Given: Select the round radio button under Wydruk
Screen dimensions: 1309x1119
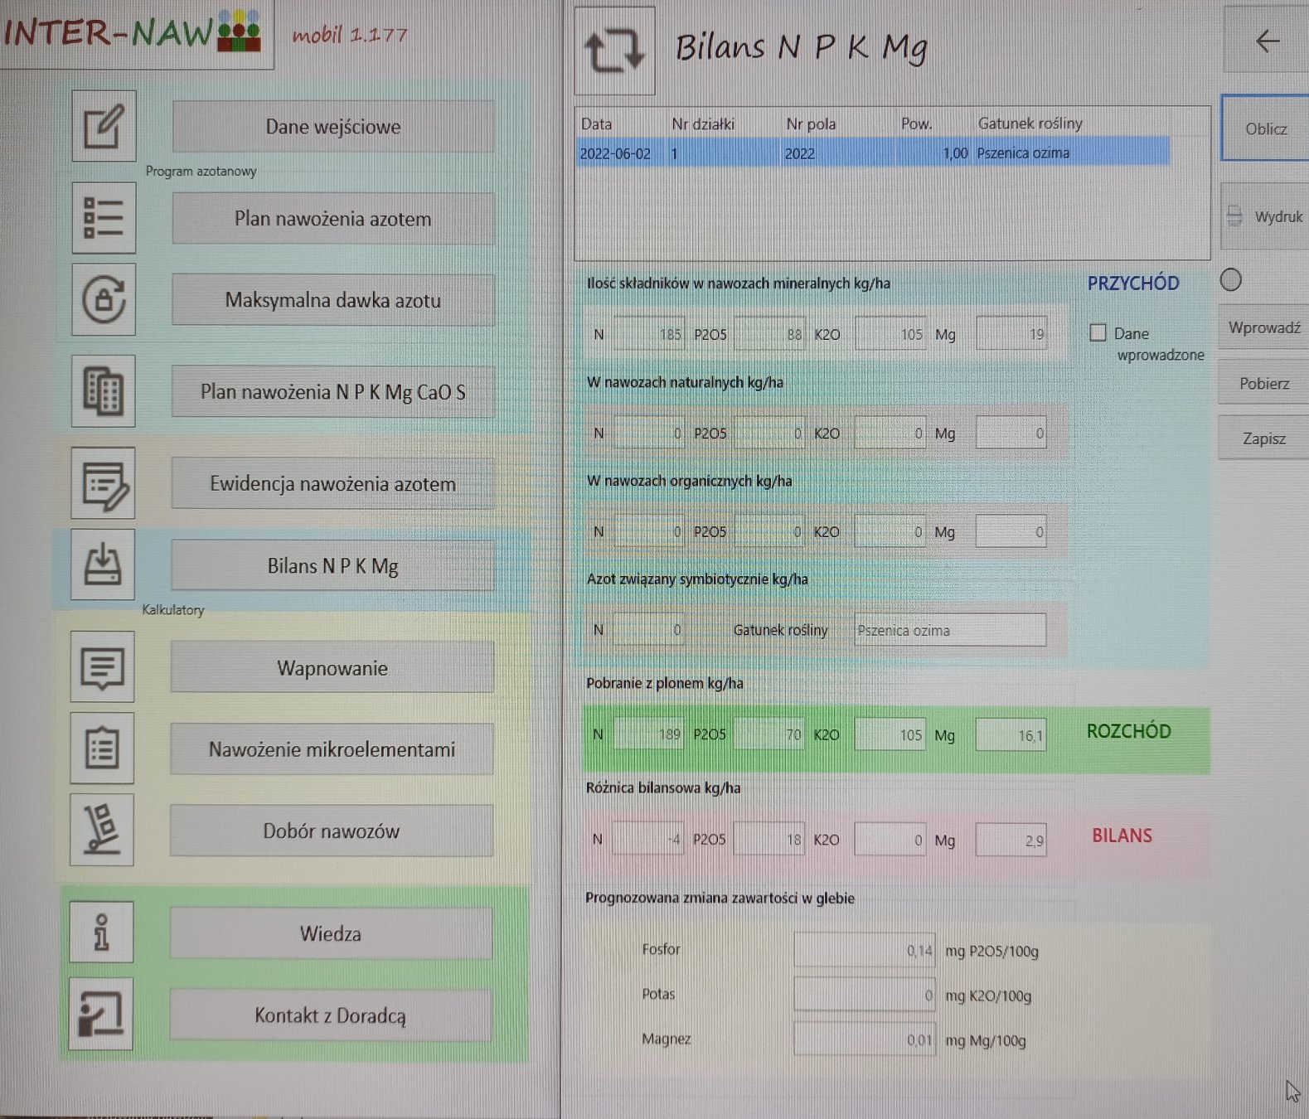Looking at the screenshot, I should point(1231,280).
